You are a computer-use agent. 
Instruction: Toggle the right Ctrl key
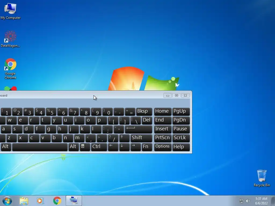point(99,147)
